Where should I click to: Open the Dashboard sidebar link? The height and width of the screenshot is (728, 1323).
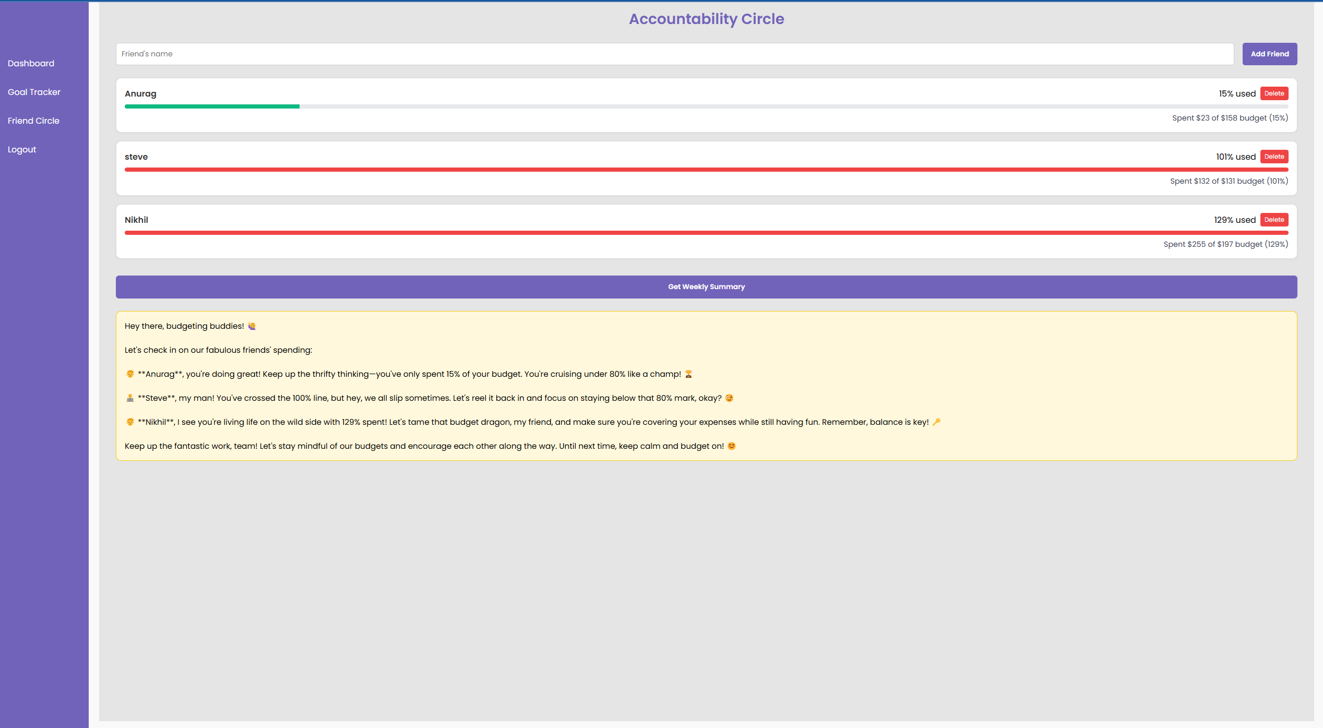(31, 63)
